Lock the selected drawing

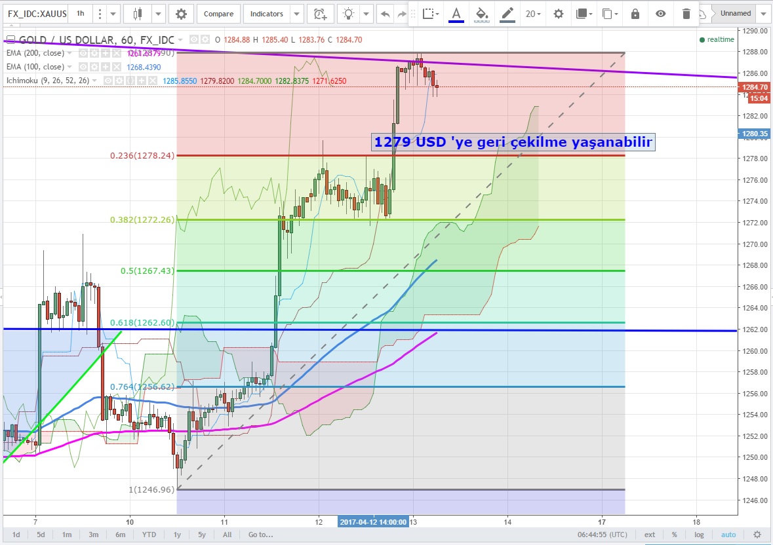point(635,14)
